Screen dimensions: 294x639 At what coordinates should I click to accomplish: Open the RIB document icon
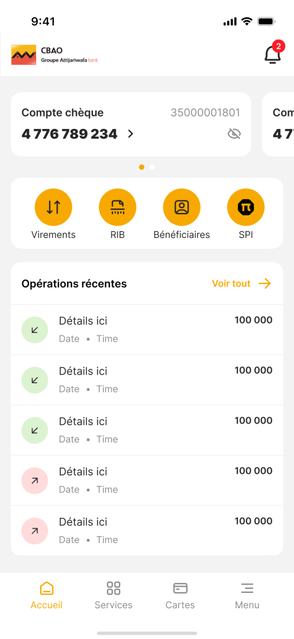(x=117, y=207)
